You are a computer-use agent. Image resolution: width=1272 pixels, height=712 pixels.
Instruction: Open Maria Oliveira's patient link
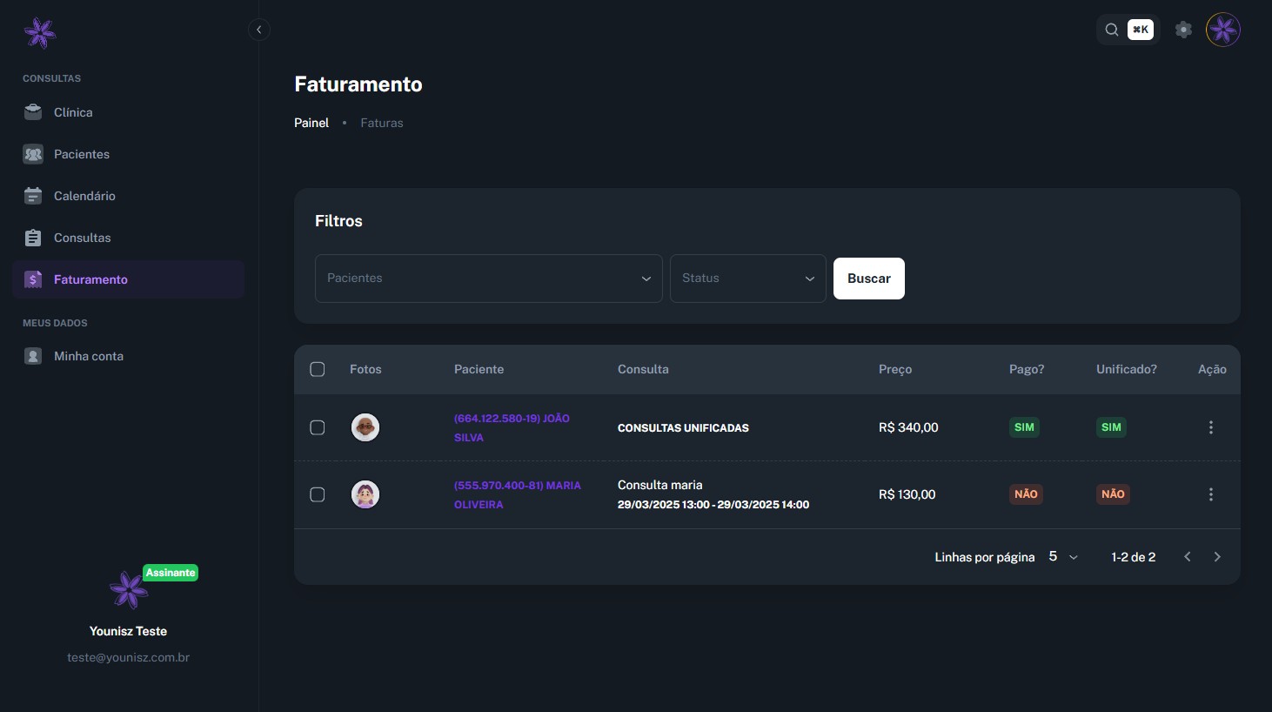518,494
